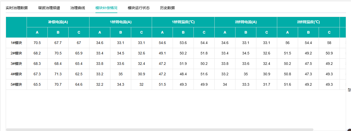
Task: Click the 1桥臂电流(A) column group header
Action: 120,22
